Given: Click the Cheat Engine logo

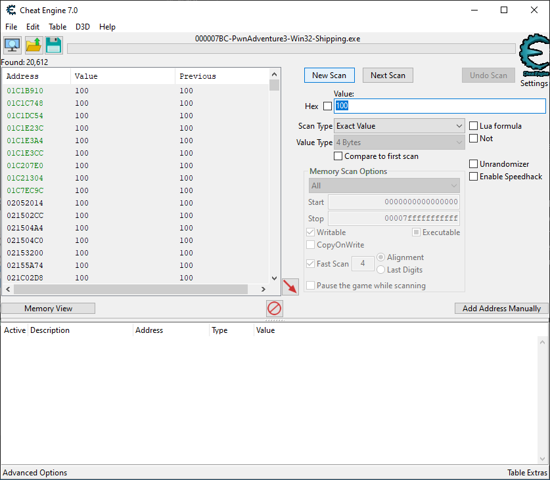Looking at the screenshot, I should pos(534,55).
